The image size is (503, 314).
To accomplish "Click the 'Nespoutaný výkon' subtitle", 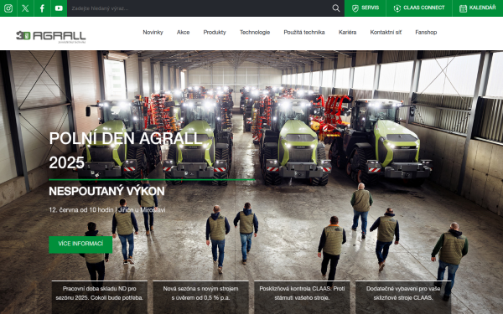I will point(106,191).
